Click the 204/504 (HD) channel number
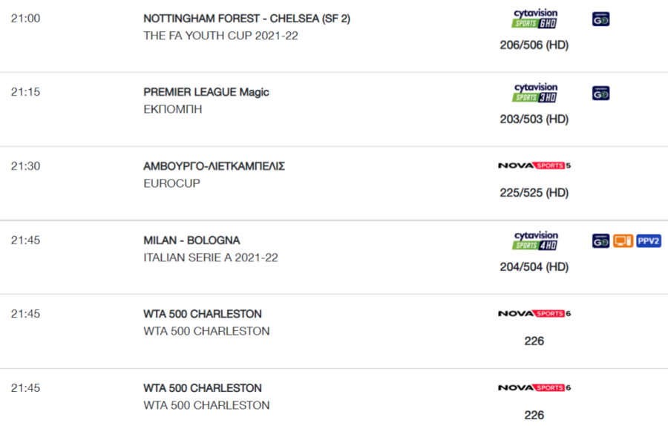The image size is (668, 426). click(x=534, y=267)
